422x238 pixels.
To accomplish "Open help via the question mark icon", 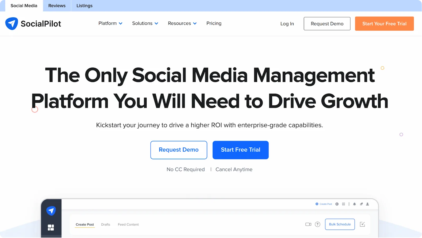I will coord(318,224).
